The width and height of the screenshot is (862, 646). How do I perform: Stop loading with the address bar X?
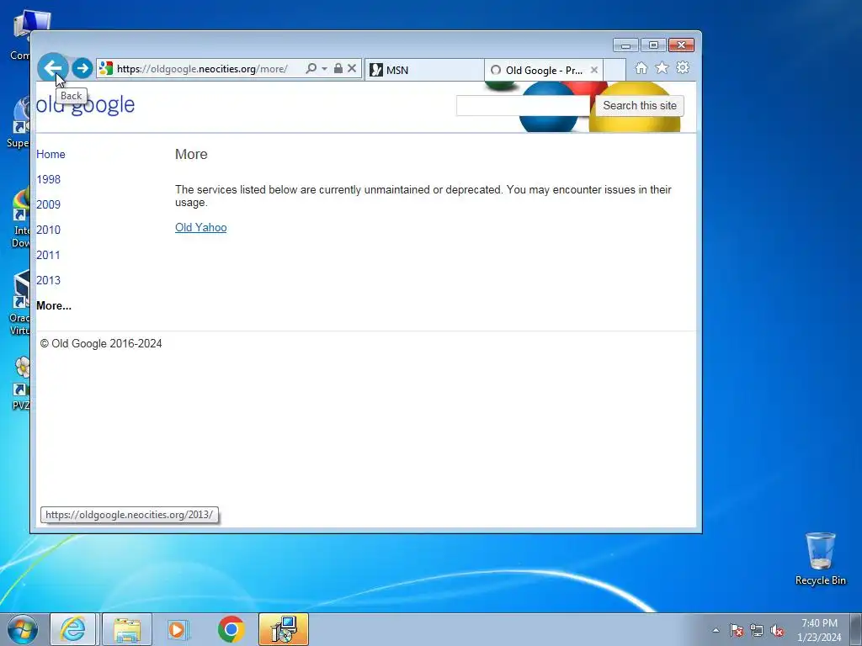(x=352, y=68)
